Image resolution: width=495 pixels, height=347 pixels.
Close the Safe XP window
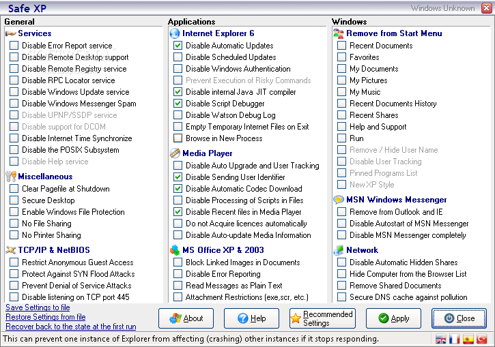click(487, 8)
